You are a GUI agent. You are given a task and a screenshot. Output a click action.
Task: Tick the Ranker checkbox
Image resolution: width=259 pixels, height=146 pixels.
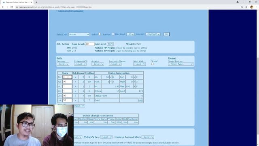coord(113,34)
